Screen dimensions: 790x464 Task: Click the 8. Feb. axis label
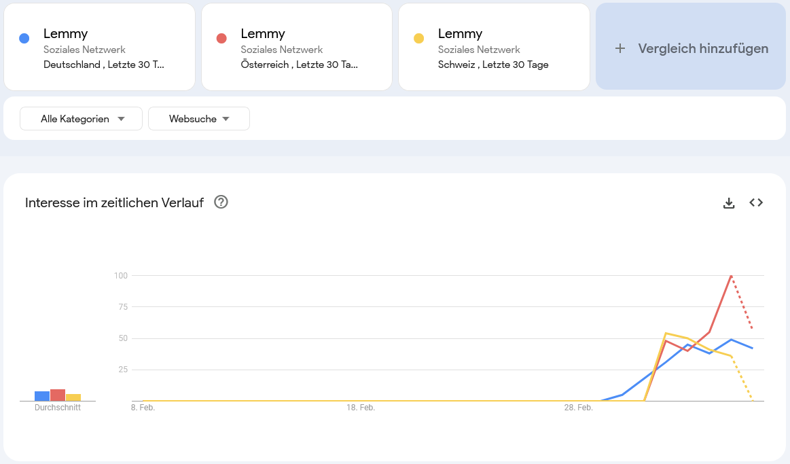coord(143,408)
